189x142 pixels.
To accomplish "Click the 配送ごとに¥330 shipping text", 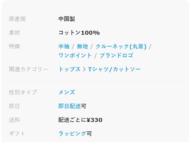I will tap(80, 120).
